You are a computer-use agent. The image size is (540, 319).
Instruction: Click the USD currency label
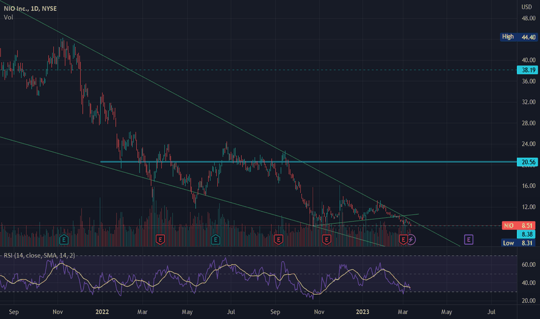527,7
